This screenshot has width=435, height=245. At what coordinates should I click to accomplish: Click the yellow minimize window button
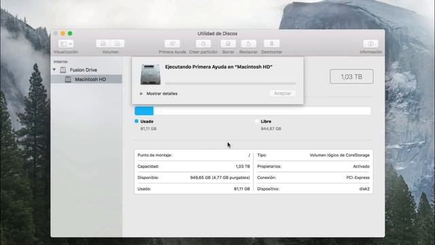click(63, 33)
